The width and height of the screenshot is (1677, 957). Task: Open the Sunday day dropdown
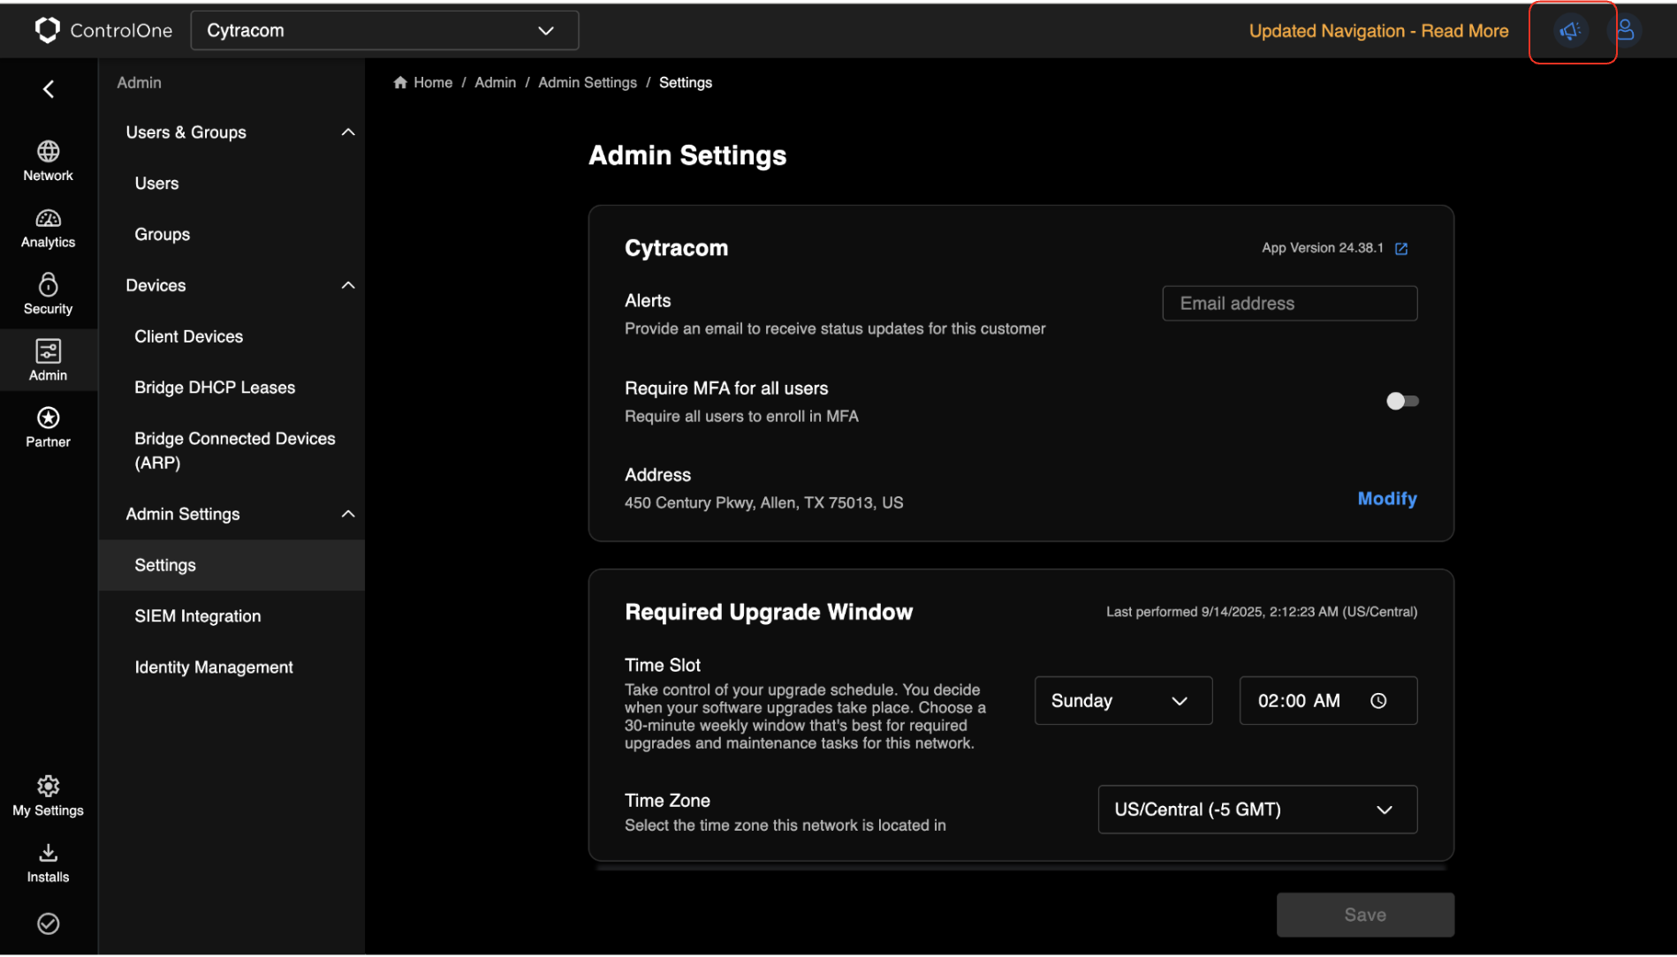tap(1122, 701)
